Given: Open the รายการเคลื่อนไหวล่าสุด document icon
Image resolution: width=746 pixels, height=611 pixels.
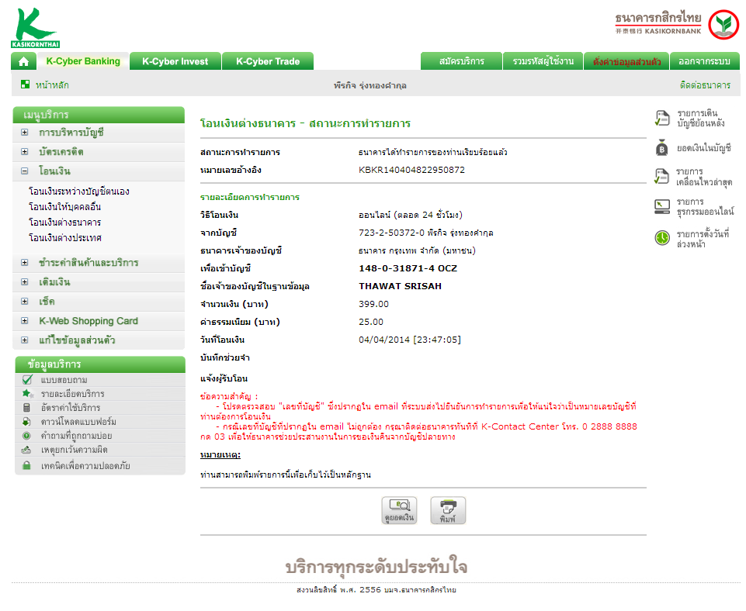Looking at the screenshot, I should [662, 176].
